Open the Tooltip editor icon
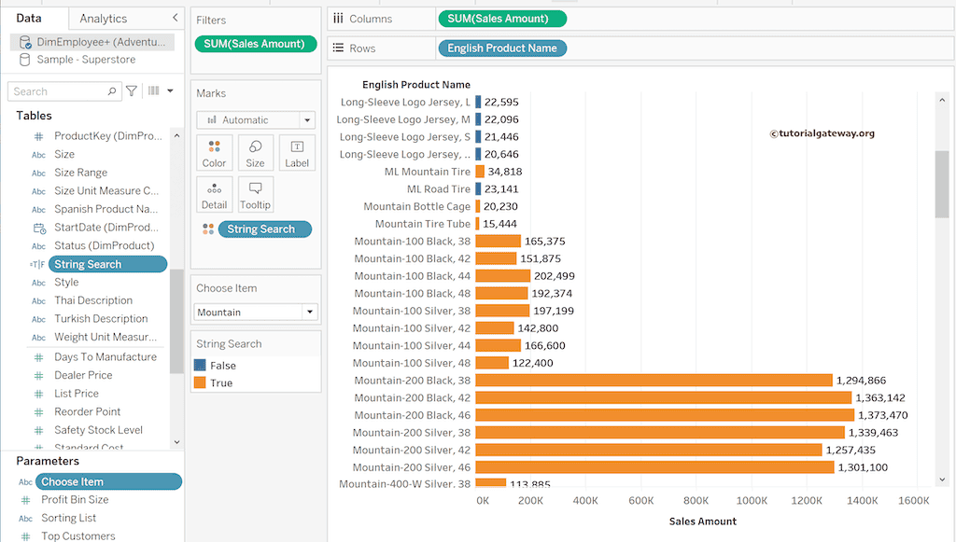956x542 pixels. click(255, 193)
